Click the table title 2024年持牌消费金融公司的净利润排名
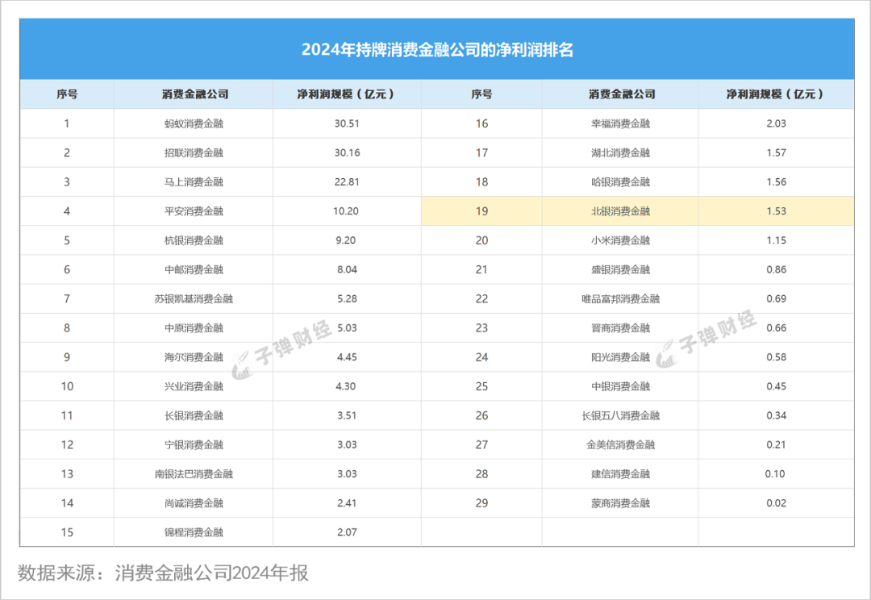 437,50
